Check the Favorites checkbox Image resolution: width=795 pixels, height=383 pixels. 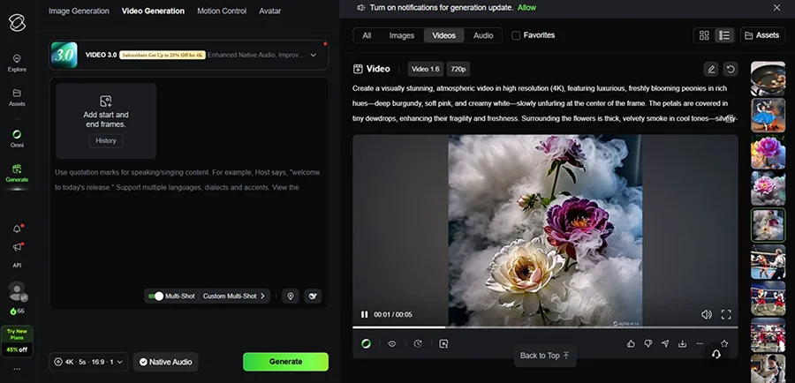516,35
